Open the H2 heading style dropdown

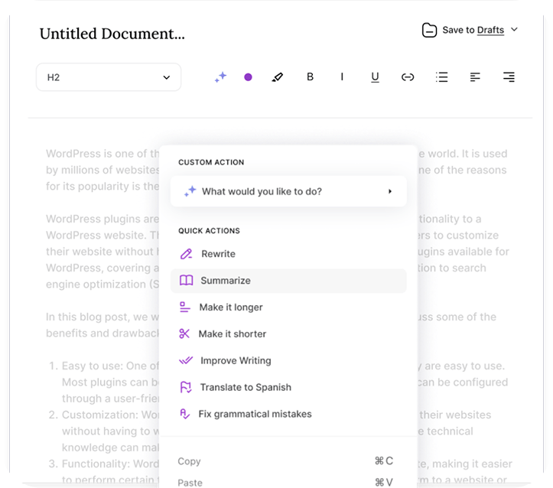[x=109, y=77]
